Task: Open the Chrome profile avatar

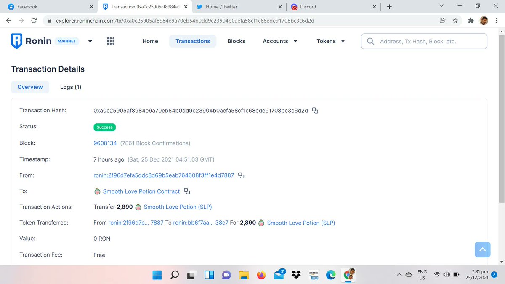Action: pos(484,20)
